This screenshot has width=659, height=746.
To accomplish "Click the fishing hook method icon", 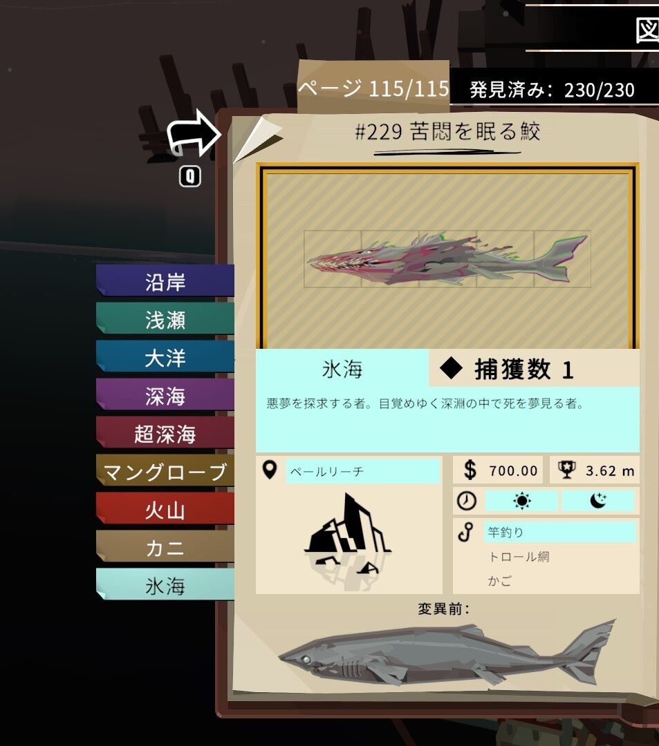I will click(465, 533).
